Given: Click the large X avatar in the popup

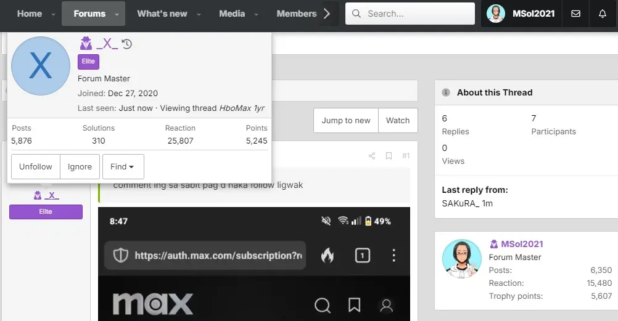Looking at the screenshot, I should coord(41,66).
